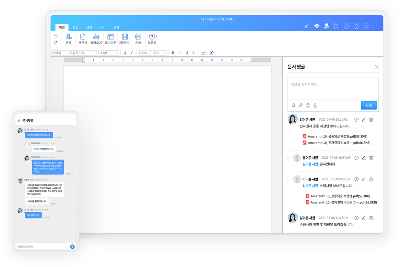Delete the 2021-07-08 11:27:19 comment
This screenshot has height=267, width=400.
coord(371,218)
